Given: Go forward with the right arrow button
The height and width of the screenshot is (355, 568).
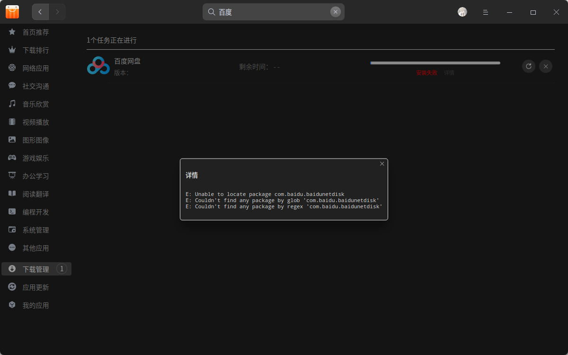Looking at the screenshot, I should tap(57, 12).
